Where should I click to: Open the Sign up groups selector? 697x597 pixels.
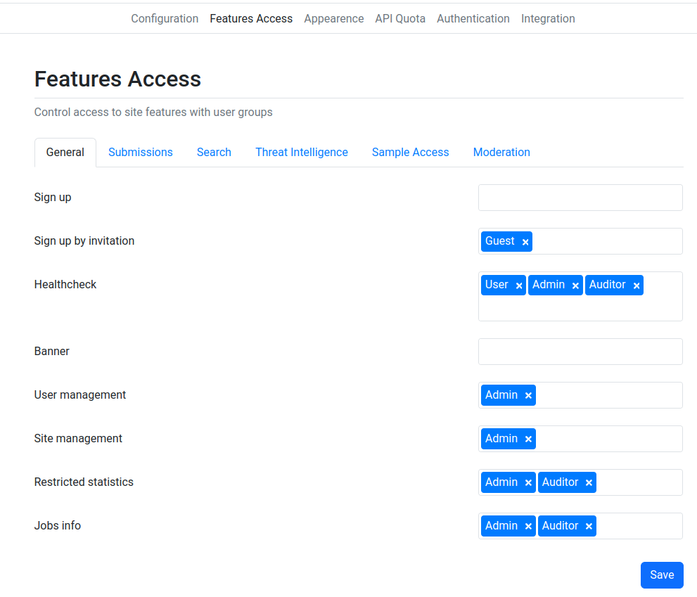point(580,198)
